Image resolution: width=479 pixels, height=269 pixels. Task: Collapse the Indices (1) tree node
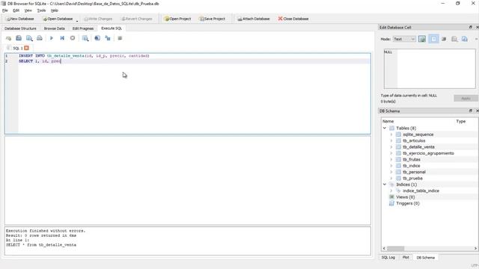point(385,185)
